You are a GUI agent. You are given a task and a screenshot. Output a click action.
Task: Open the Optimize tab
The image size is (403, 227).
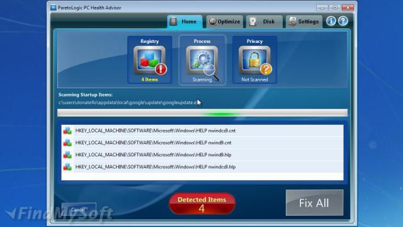pyautogui.click(x=224, y=21)
